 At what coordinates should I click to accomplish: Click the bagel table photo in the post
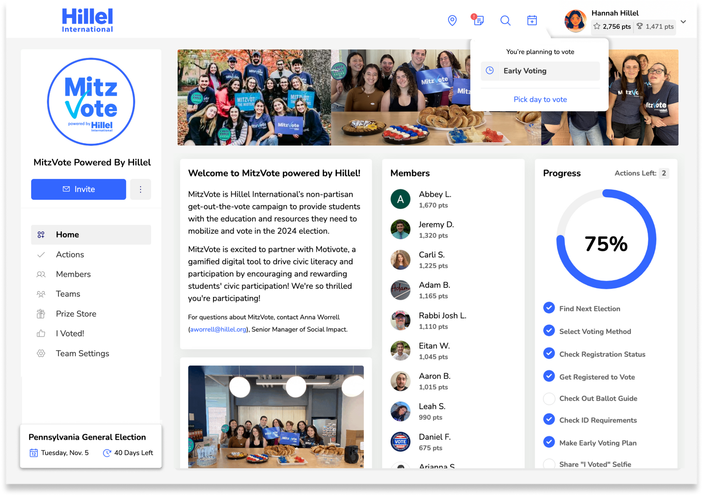[276, 417]
